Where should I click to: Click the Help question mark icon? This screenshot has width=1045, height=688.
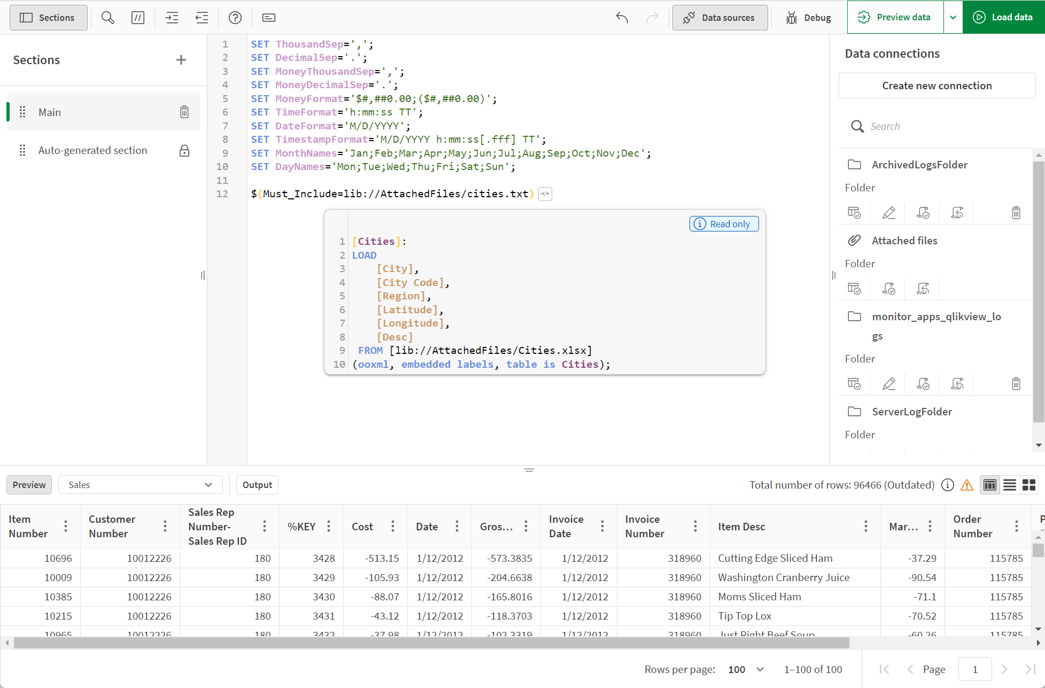235,17
